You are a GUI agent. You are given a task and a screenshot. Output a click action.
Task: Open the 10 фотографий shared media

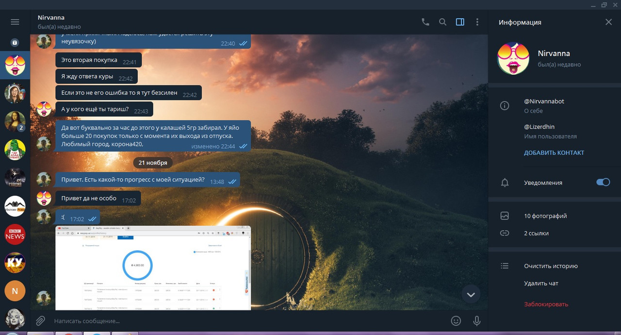pyautogui.click(x=545, y=216)
